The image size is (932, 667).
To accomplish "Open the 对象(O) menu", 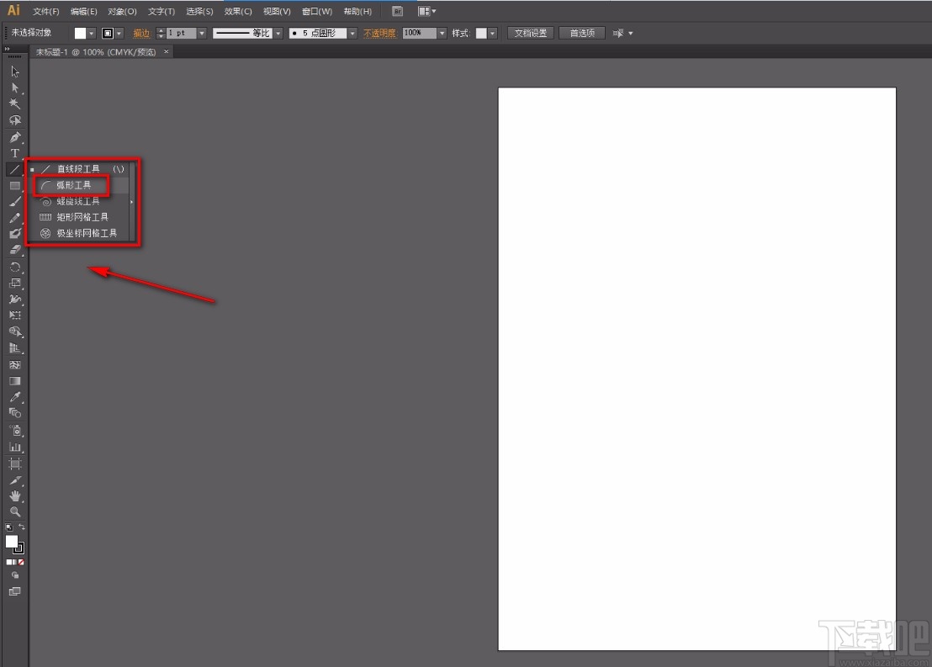I will [x=122, y=11].
